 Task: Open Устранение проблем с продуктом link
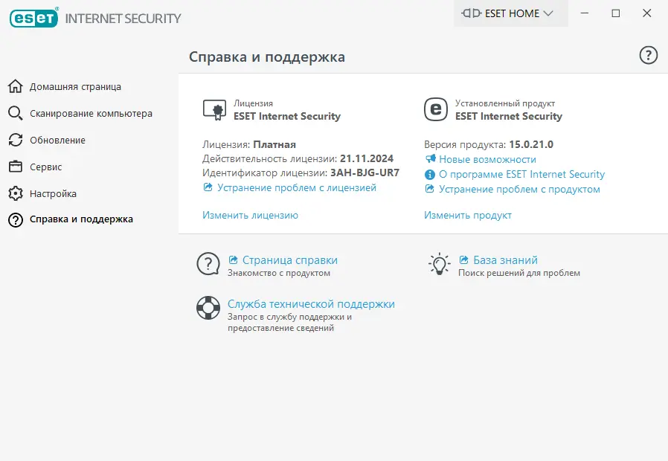coord(520,190)
